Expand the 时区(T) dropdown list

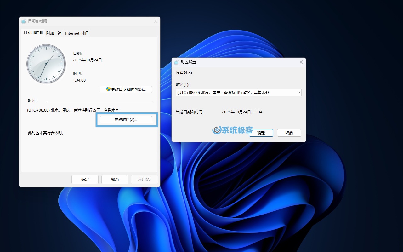[298, 92]
